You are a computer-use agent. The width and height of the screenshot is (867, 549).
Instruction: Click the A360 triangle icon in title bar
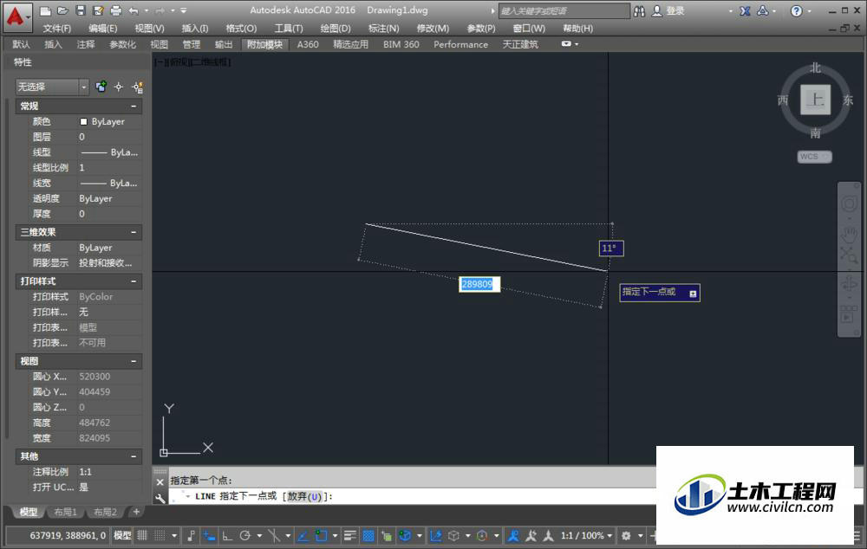click(x=763, y=11)
